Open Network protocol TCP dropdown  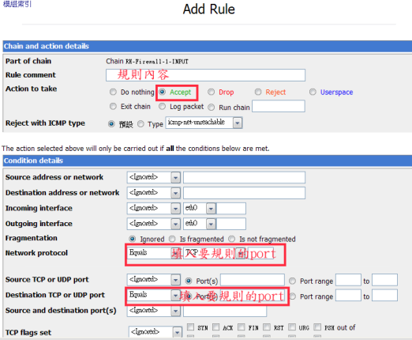coord(215,253)
